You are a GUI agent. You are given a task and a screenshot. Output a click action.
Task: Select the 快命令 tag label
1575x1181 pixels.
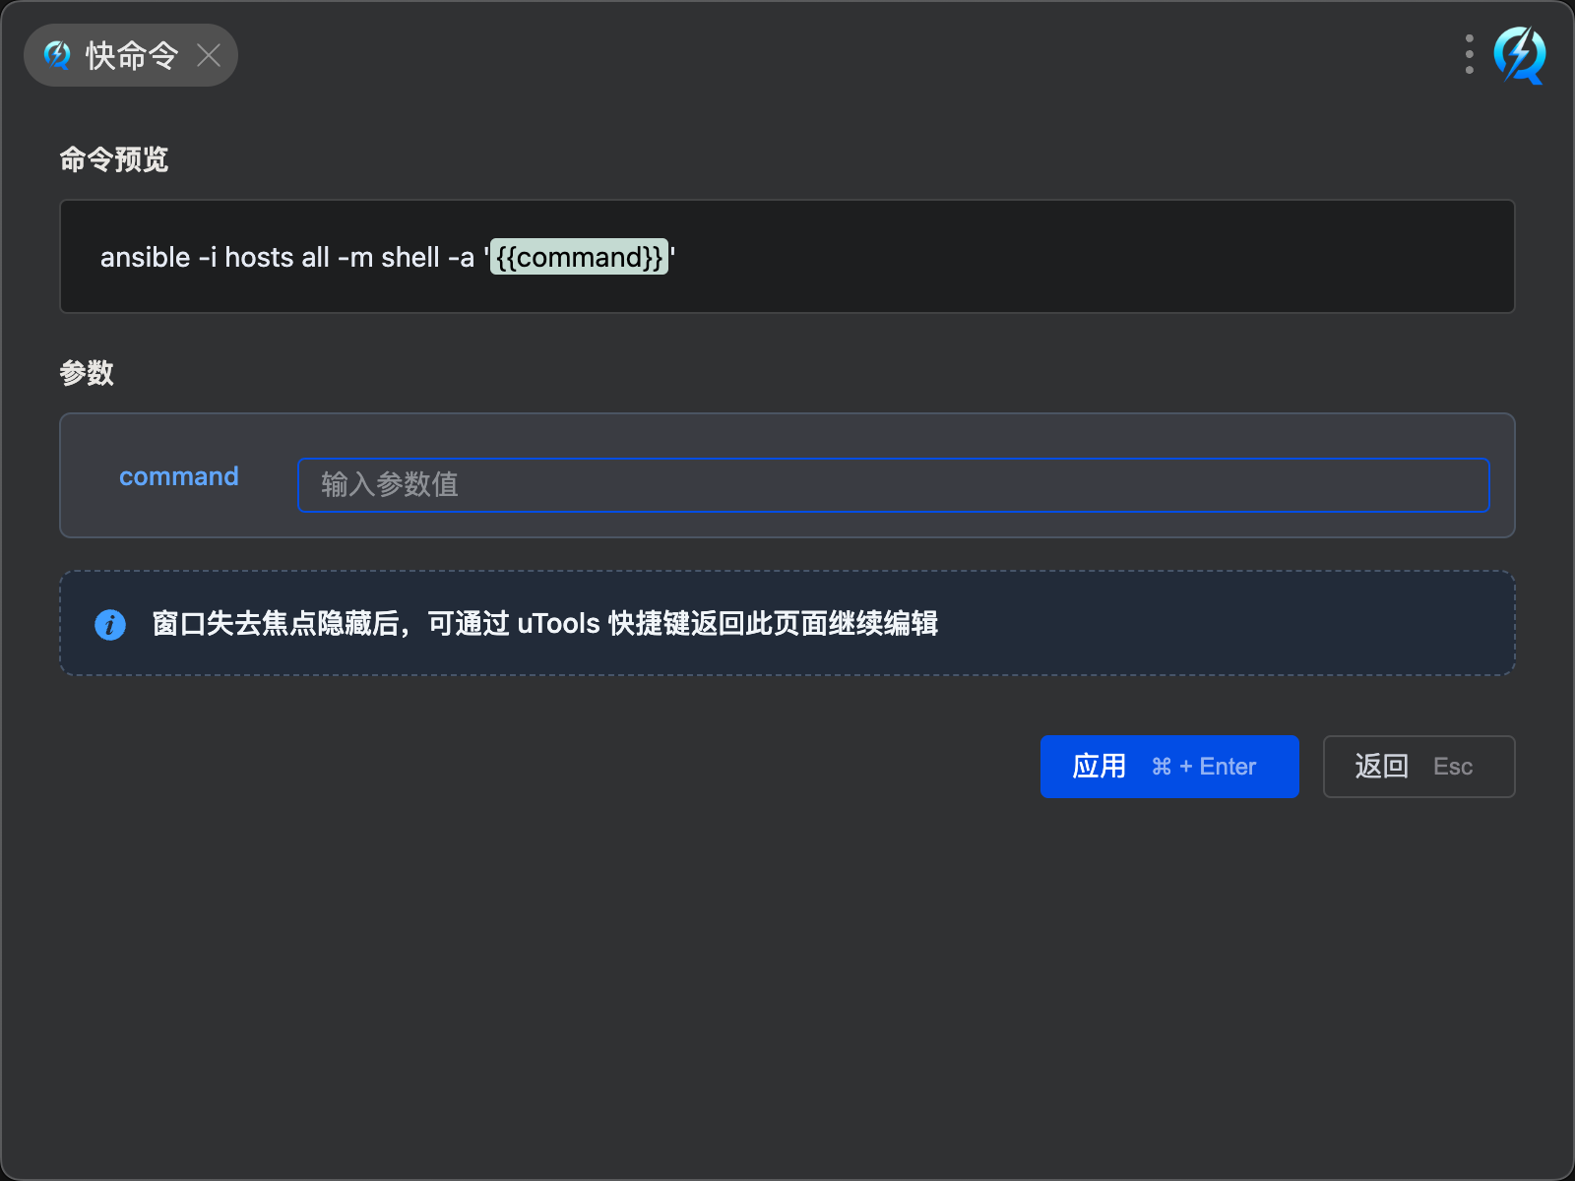coord(132,55)
